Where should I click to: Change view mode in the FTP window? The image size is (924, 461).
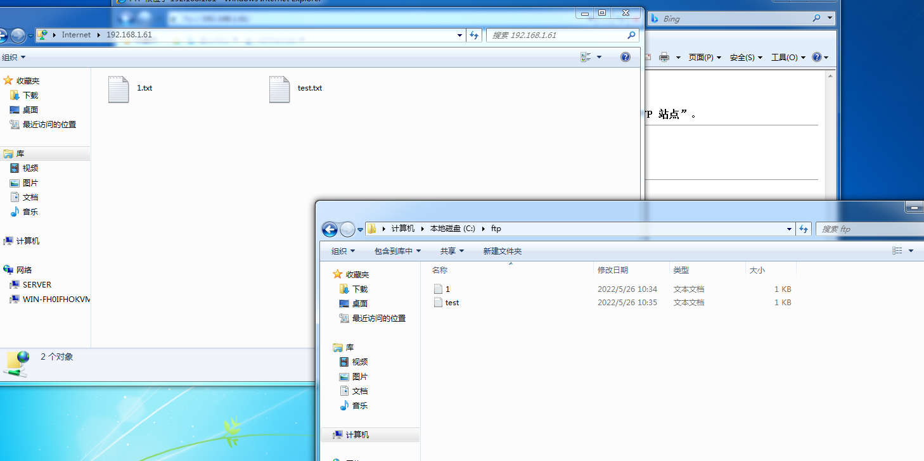coord(586,57)
